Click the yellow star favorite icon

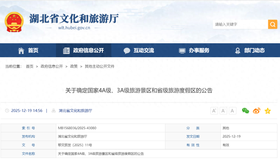[267, 111]
